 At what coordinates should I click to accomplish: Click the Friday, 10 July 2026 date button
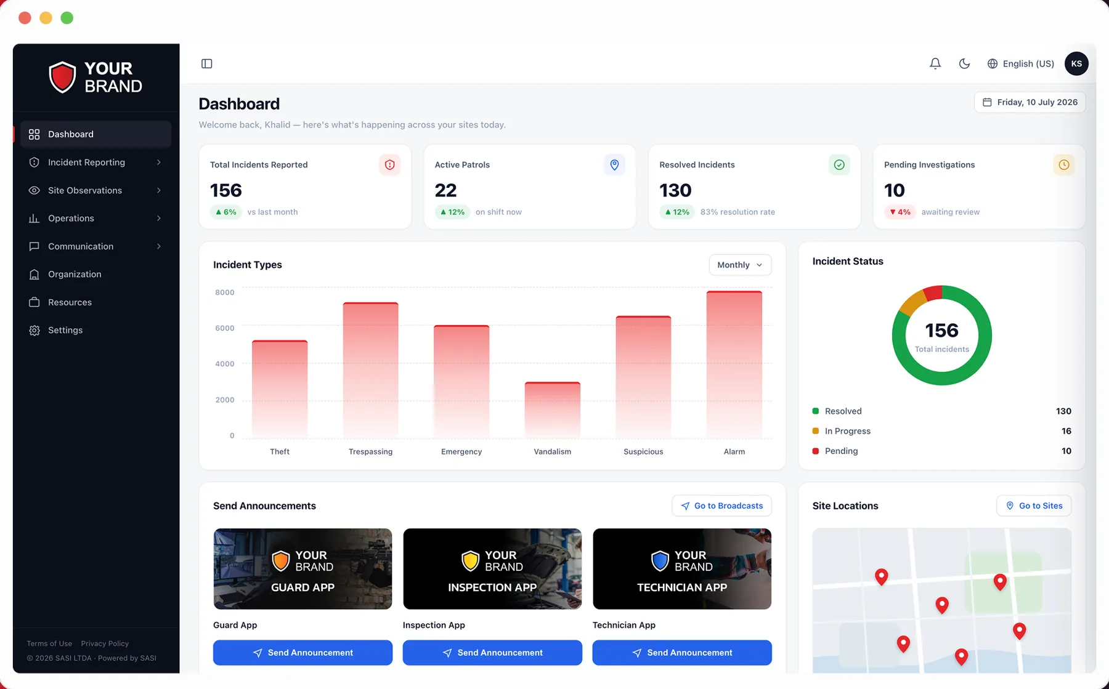pyautogui.click(x=1030, y=102)
